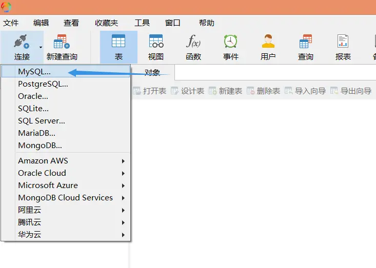The image size is (376, 268).
Task: Open the View (视图) toolbar icon
Action: 156,41
